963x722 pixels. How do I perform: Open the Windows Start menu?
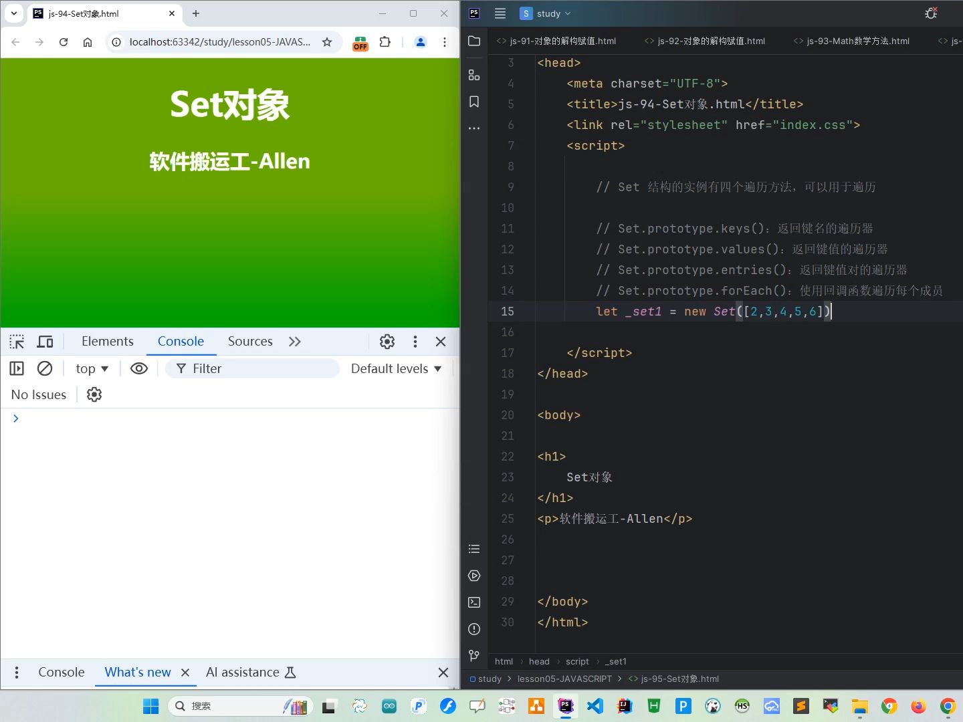151,706
